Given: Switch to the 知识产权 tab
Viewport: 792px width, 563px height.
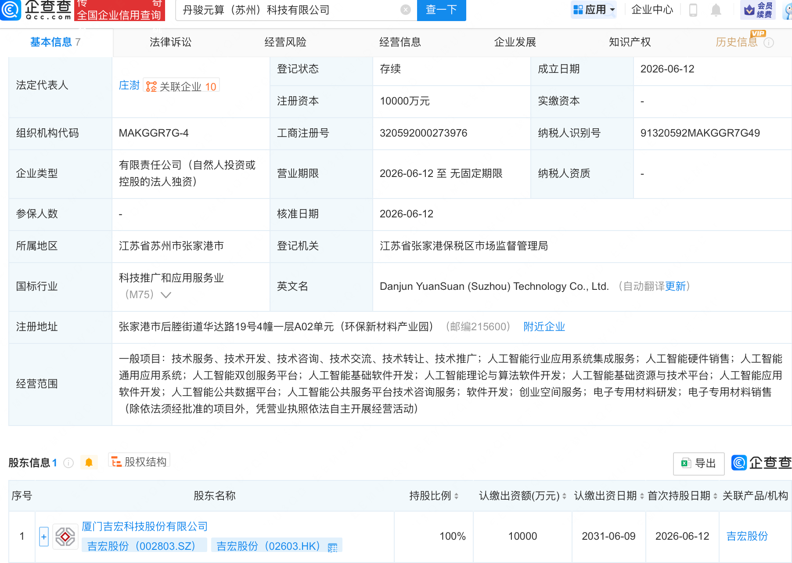Looking at the screenshot, I should point(630,42).
